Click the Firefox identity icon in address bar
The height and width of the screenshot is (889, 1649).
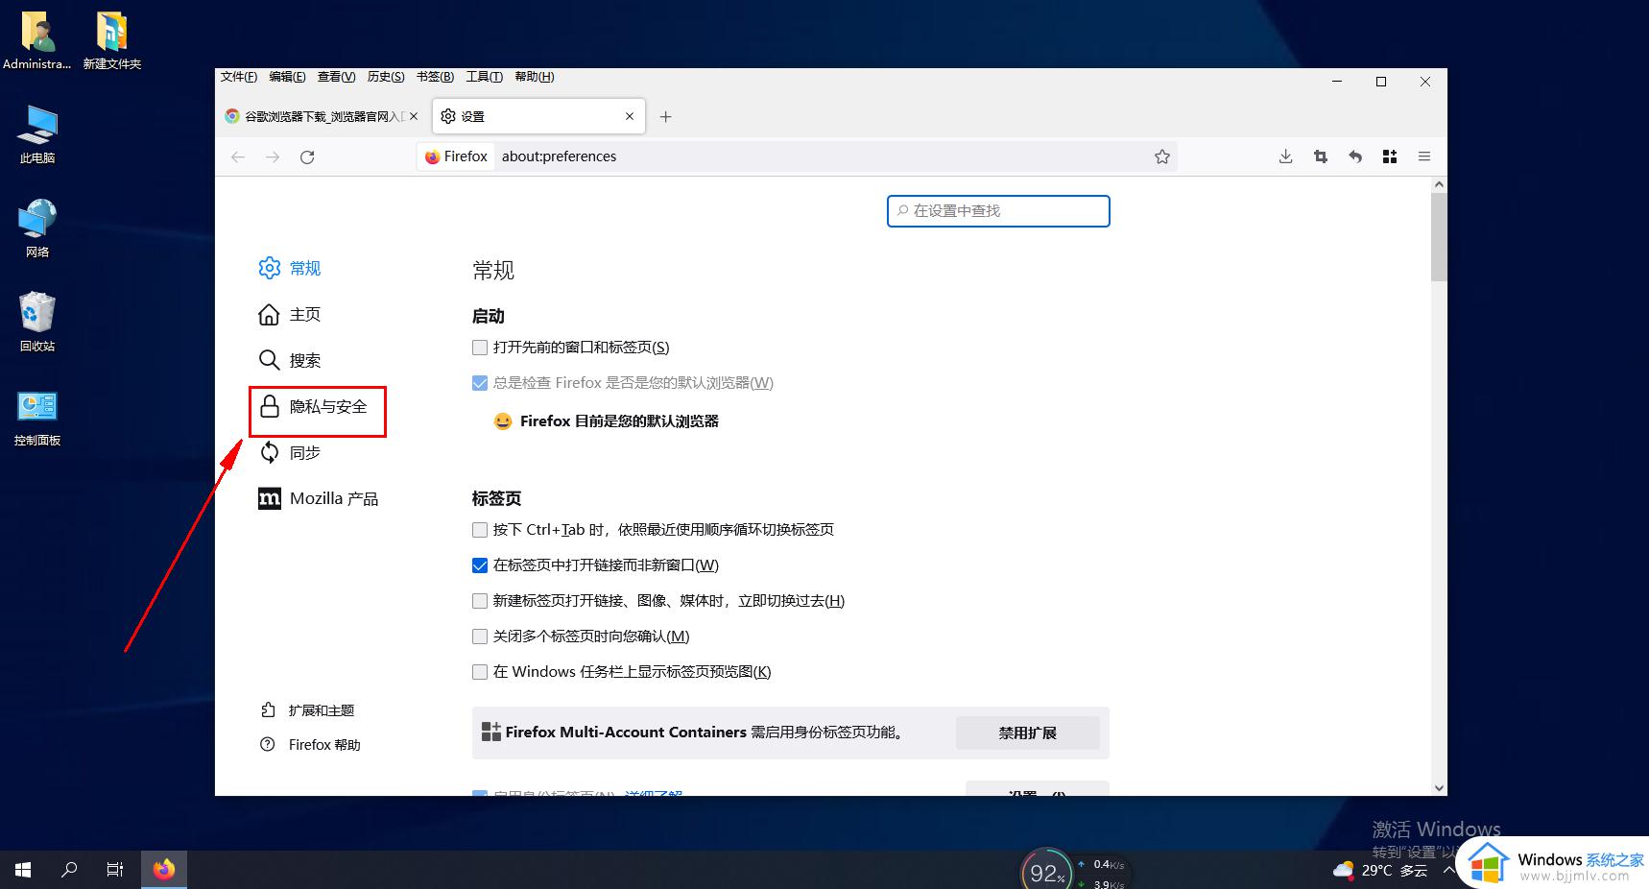point(457,156)
